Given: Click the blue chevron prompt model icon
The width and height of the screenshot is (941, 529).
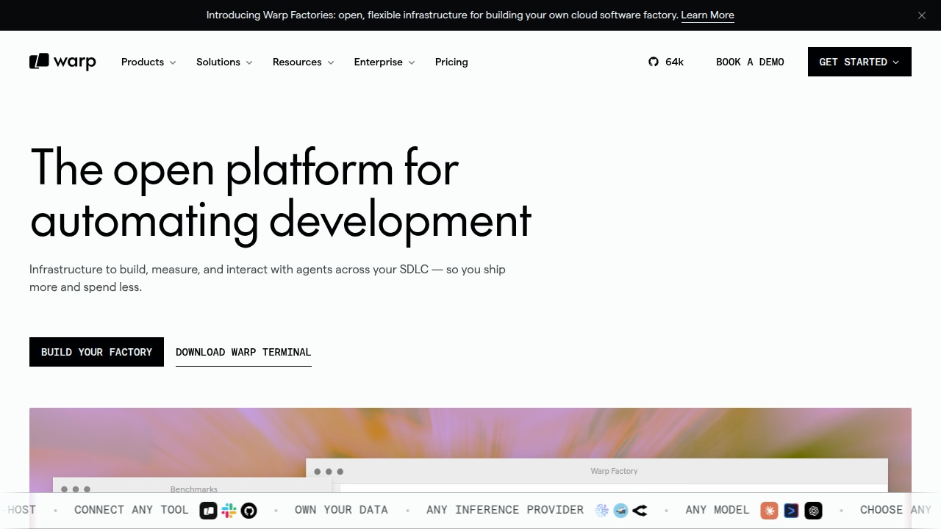Looking at the screenshot, I should tap(791, 511).
